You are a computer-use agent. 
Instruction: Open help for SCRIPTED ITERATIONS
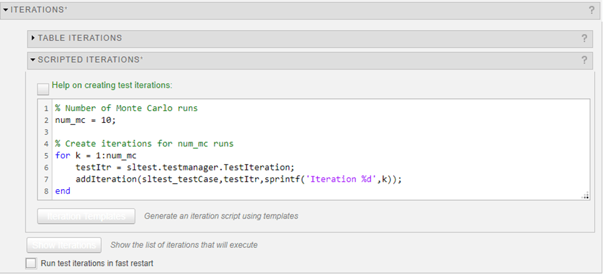[x=584, y=59]
